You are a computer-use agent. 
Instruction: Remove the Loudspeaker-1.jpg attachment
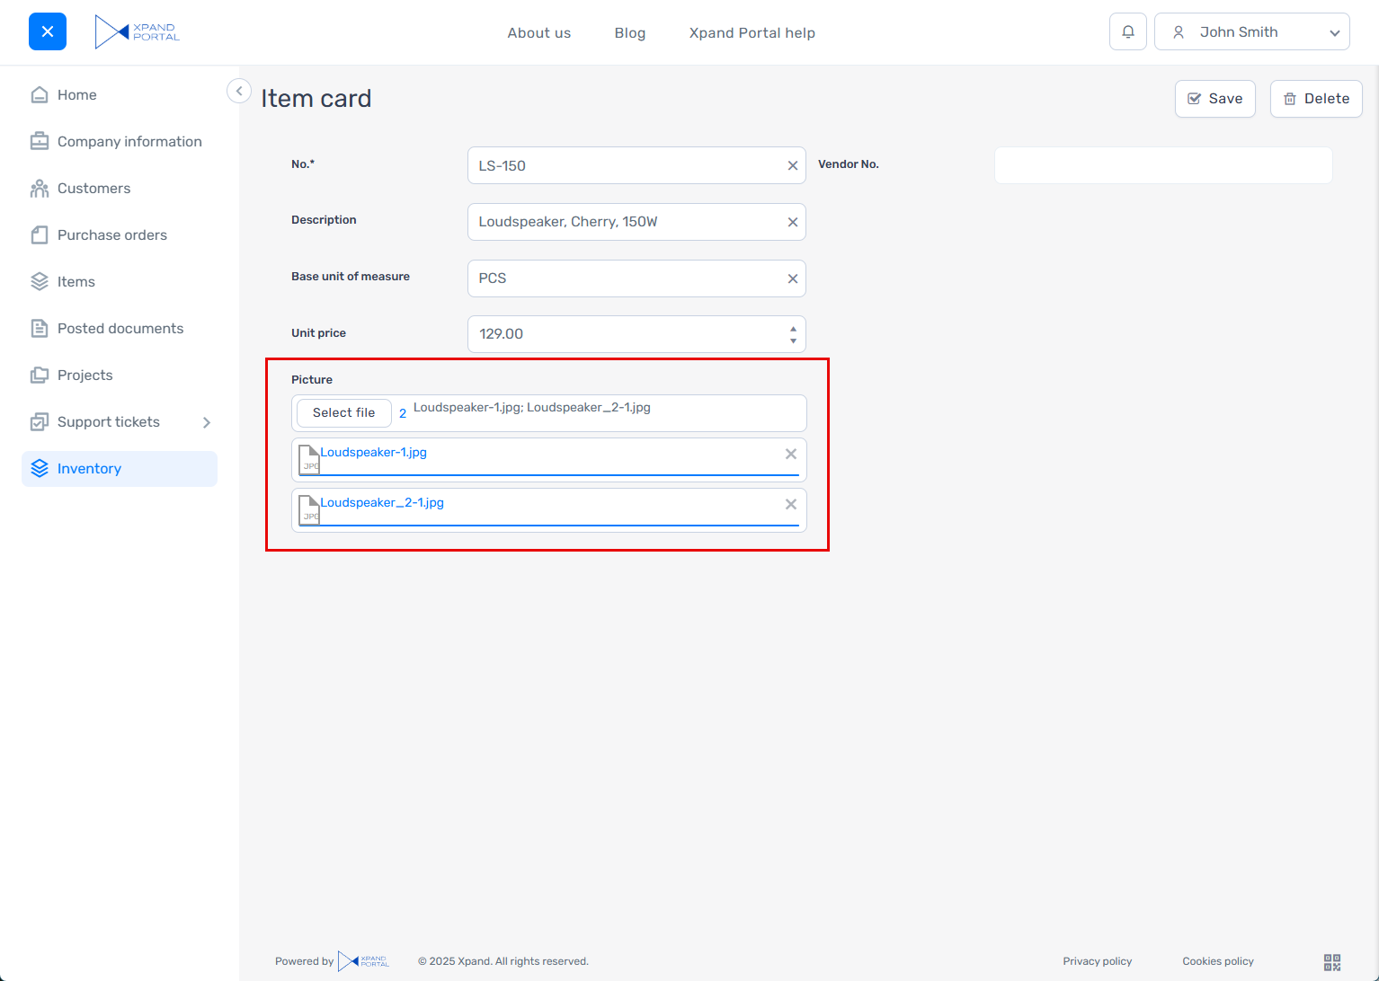coord(790,455)
